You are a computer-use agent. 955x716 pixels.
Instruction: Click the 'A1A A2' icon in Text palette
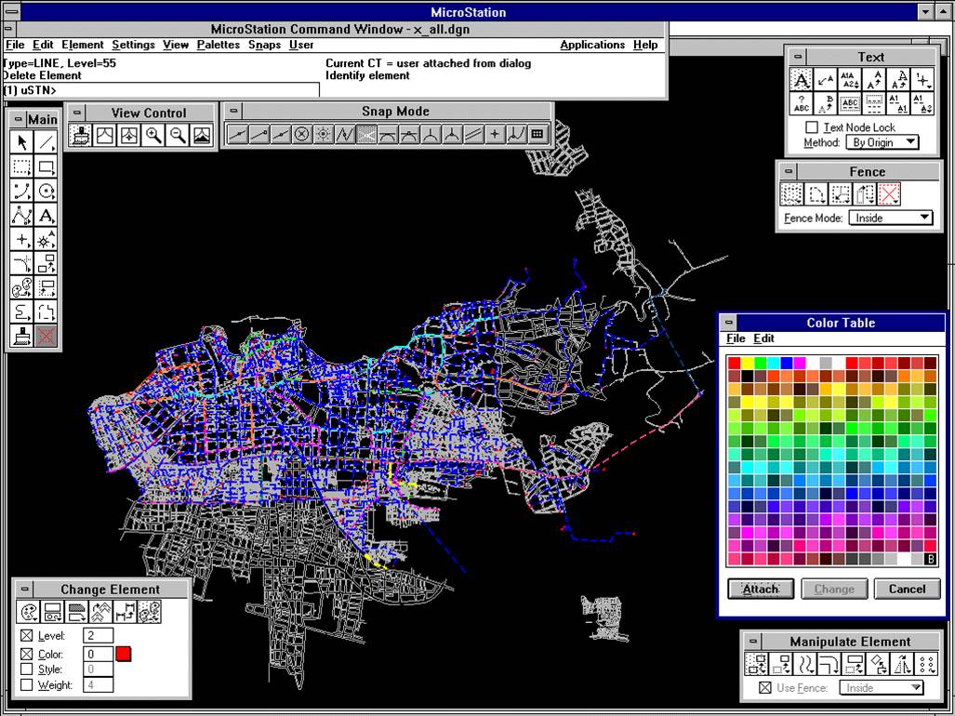click(x=850, y=80)
